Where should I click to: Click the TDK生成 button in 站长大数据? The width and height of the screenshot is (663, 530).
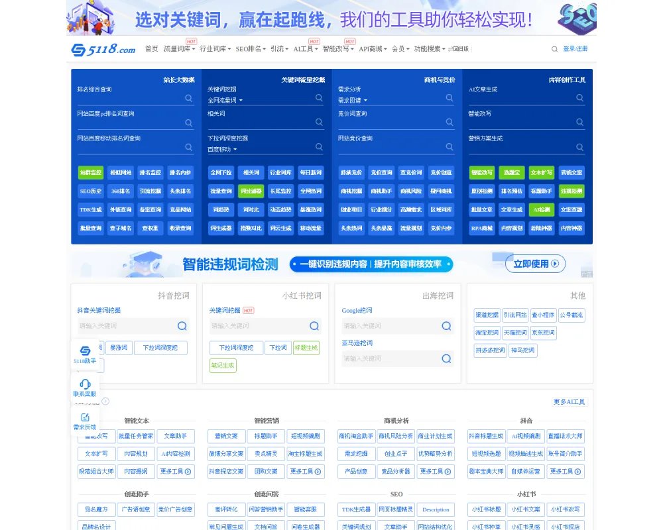coord(91,209)
